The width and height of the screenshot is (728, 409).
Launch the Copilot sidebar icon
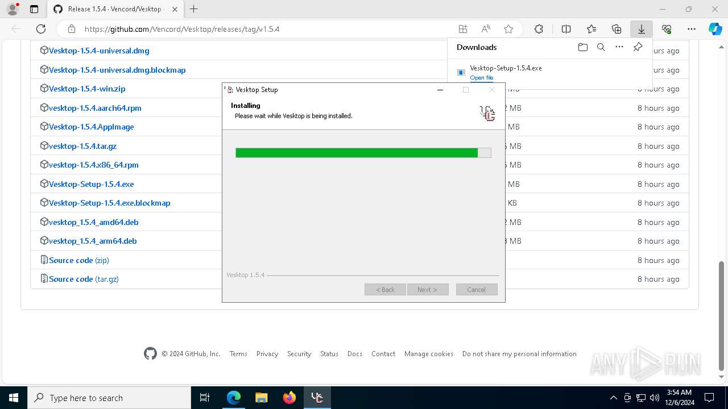(x=715, y=29)
